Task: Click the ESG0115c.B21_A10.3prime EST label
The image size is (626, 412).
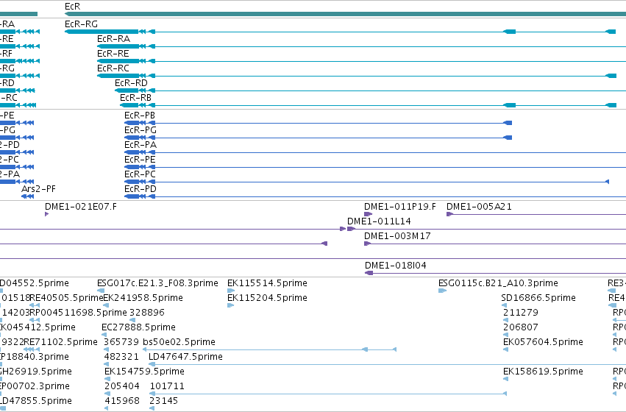Action: pyautogui.click(x=498, y=283)
